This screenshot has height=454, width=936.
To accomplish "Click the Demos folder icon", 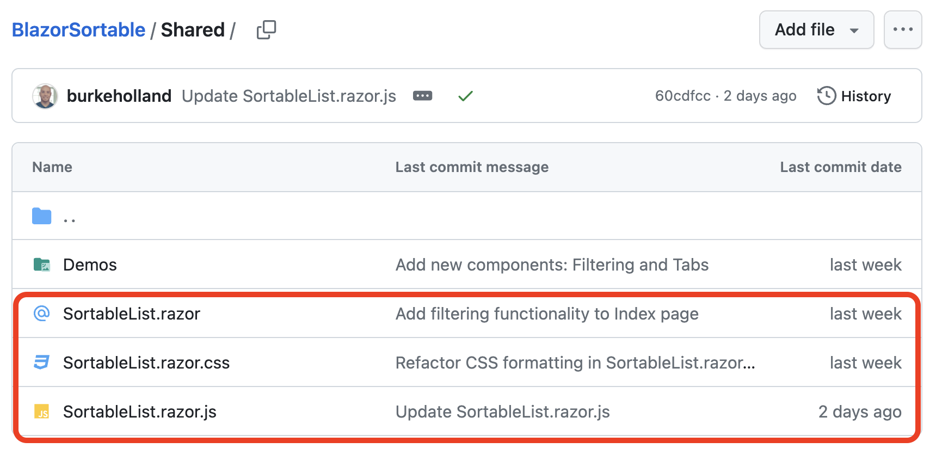I will pyautogui.click(x=42, y=265).
